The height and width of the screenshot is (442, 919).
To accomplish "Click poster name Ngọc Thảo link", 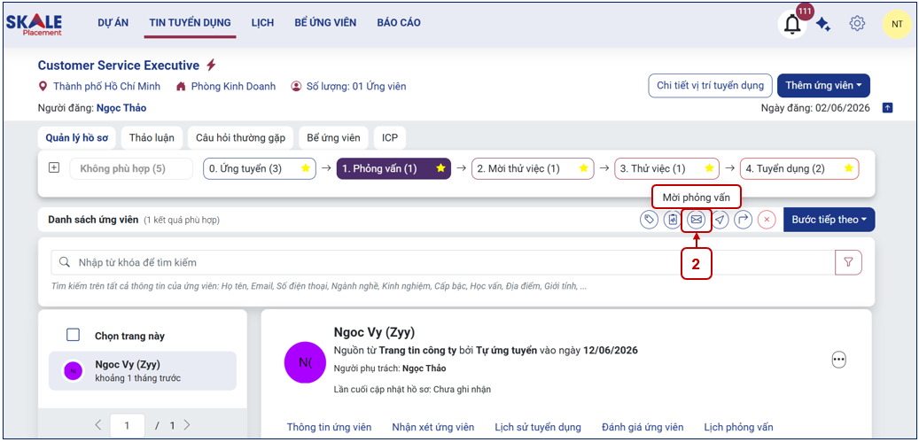I will (x=121, y=108).
